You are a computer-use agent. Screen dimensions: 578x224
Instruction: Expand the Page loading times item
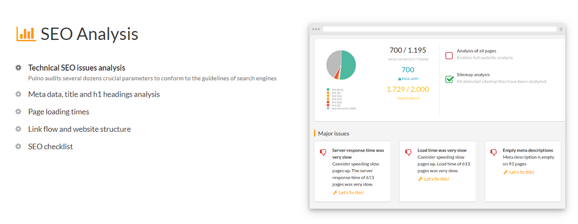pyautogui.click(x=59, y=112)
